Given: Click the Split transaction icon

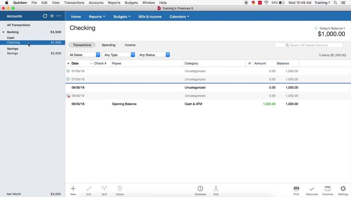Looking at the screenshot, I should pyautogui.click(x=104, y=189).
